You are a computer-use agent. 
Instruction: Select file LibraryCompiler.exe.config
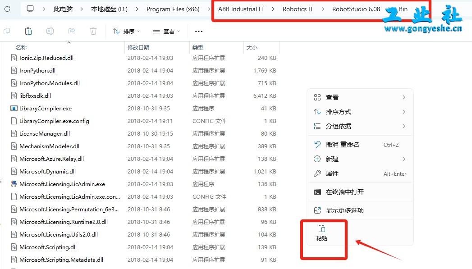[x=54, y=121]
